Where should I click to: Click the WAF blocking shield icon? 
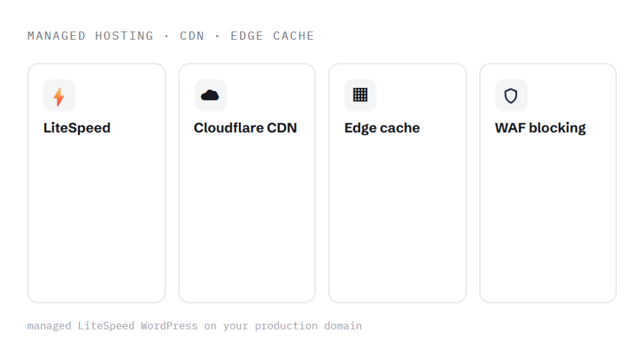coord(511,96)
